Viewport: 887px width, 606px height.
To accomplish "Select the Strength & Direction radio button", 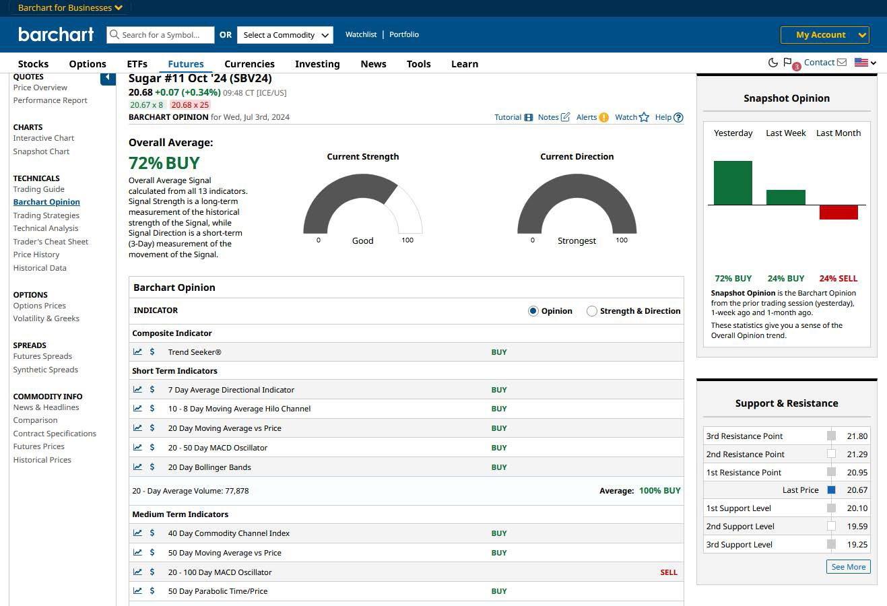I will tap(592, 311).
